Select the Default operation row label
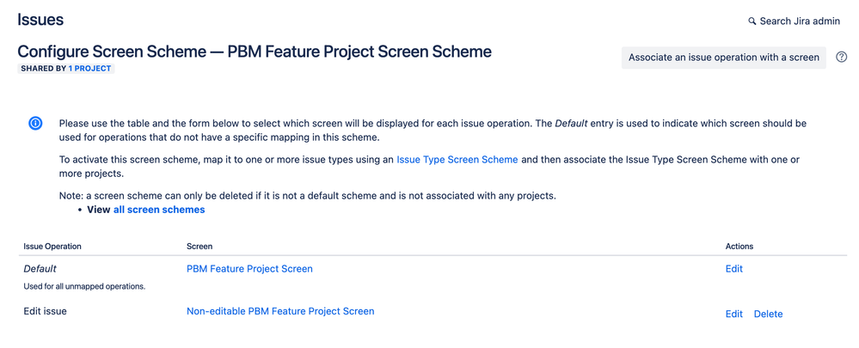Screen dimensions: 859x348 pyautogui.click(x=42, y=269)
